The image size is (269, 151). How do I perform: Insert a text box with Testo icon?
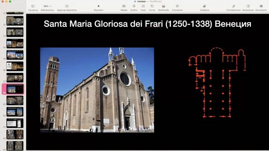coord(143,6)
